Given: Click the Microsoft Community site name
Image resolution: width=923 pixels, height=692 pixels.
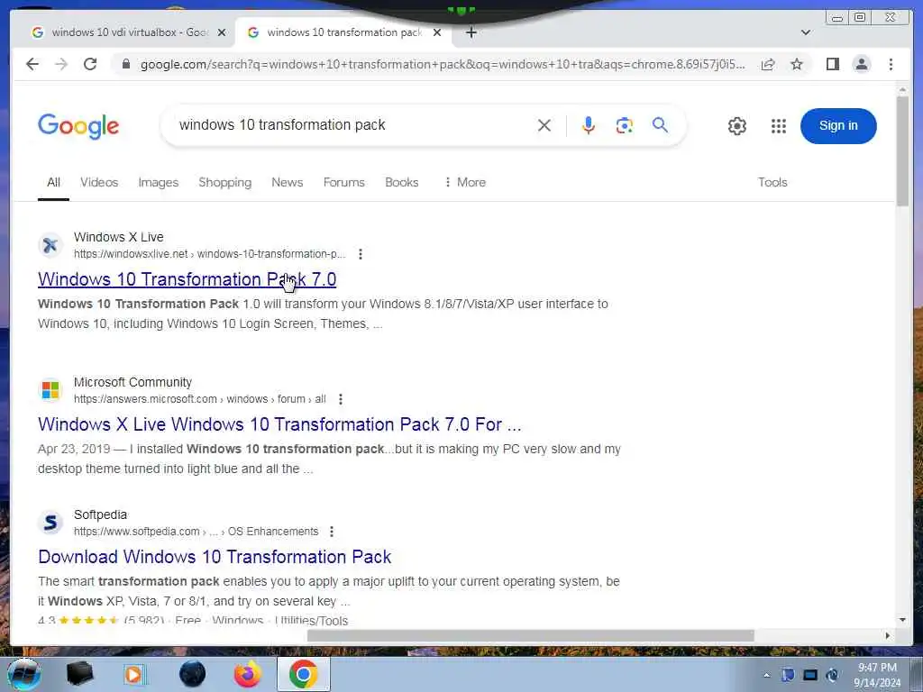Looking at the screenshot, I should (133, 382).
